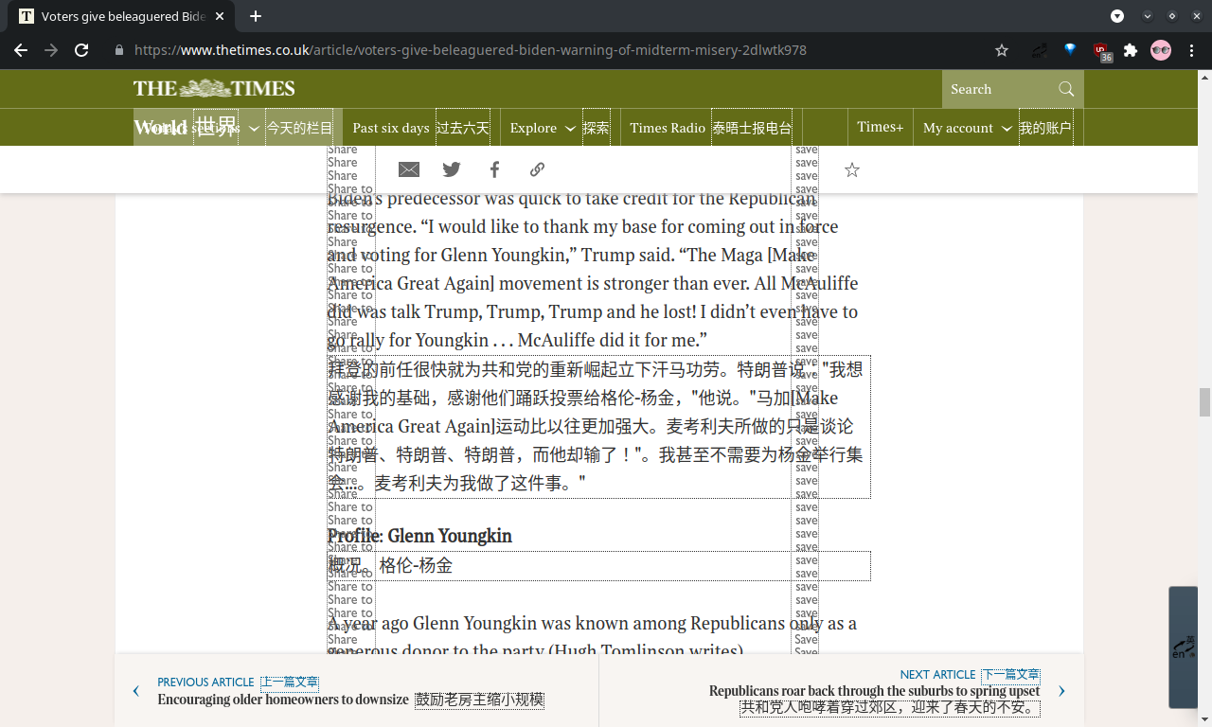Click The Times masthead logo
Screen dimensions: 1212x727
coord(214,88)
